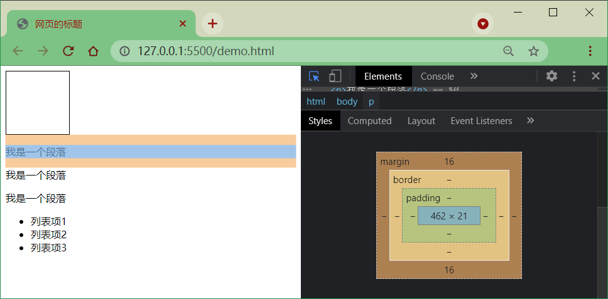Click the browser forward arrow
608x299 pixels.
43,51
